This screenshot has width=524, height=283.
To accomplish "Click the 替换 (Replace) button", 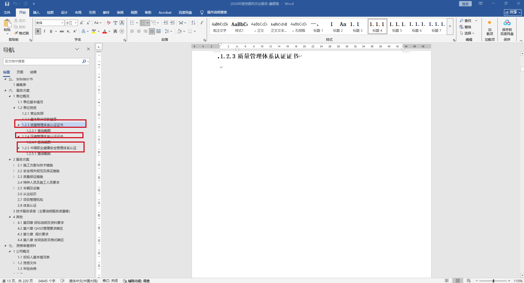I will [465, 27].
